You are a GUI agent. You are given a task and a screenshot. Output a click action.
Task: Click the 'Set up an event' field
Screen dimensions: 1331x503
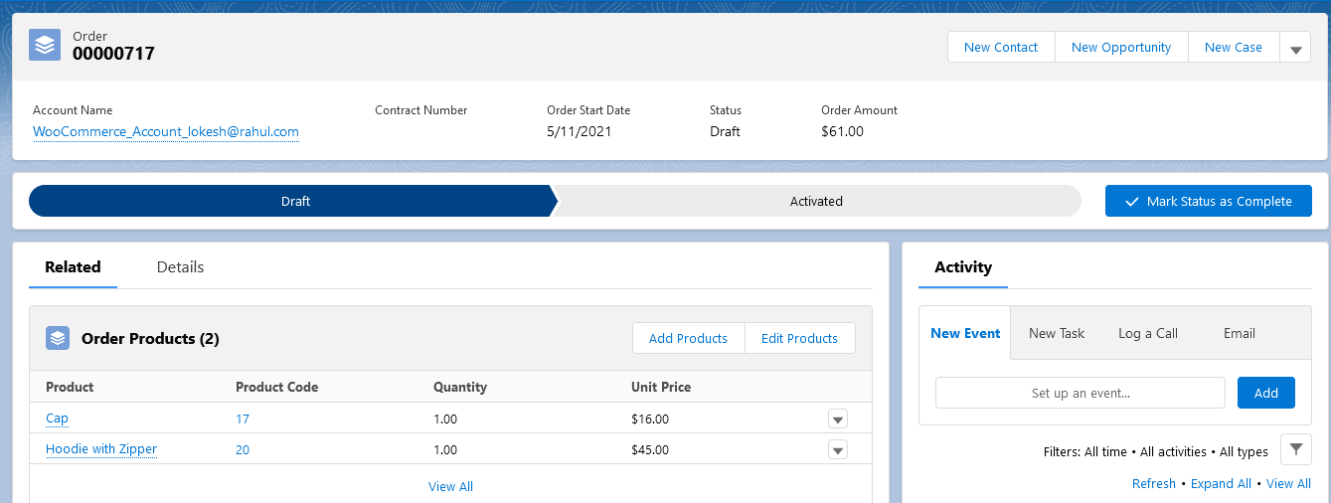[x=1080, y=393]
